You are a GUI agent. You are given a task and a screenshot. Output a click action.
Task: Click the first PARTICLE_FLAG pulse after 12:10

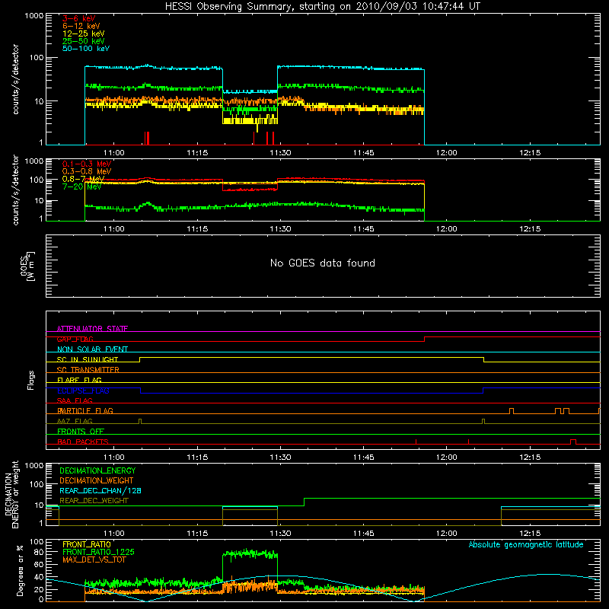point(512,411)
